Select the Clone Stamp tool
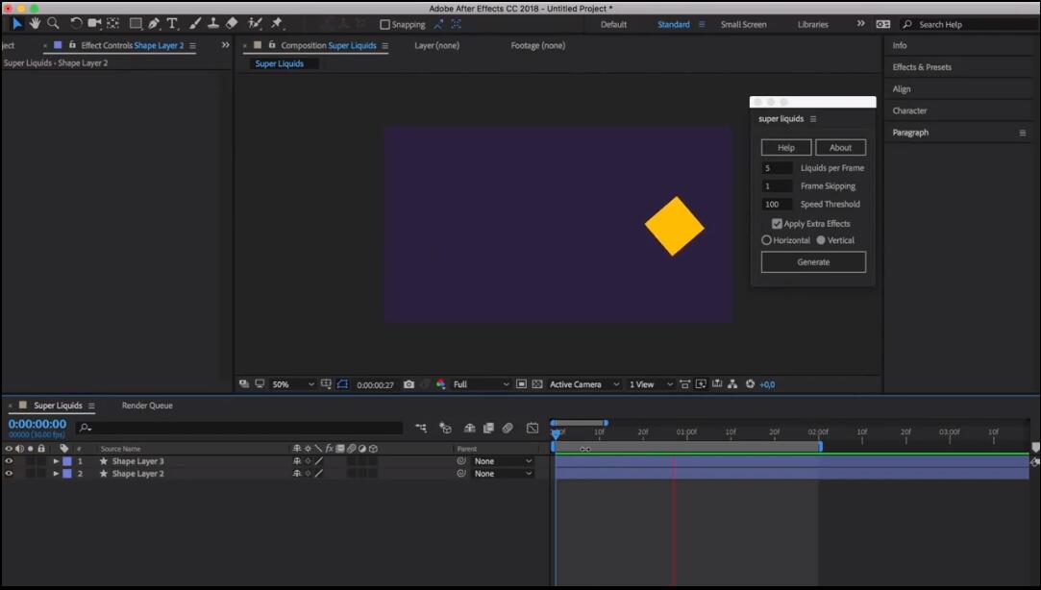 click(213, 24)
